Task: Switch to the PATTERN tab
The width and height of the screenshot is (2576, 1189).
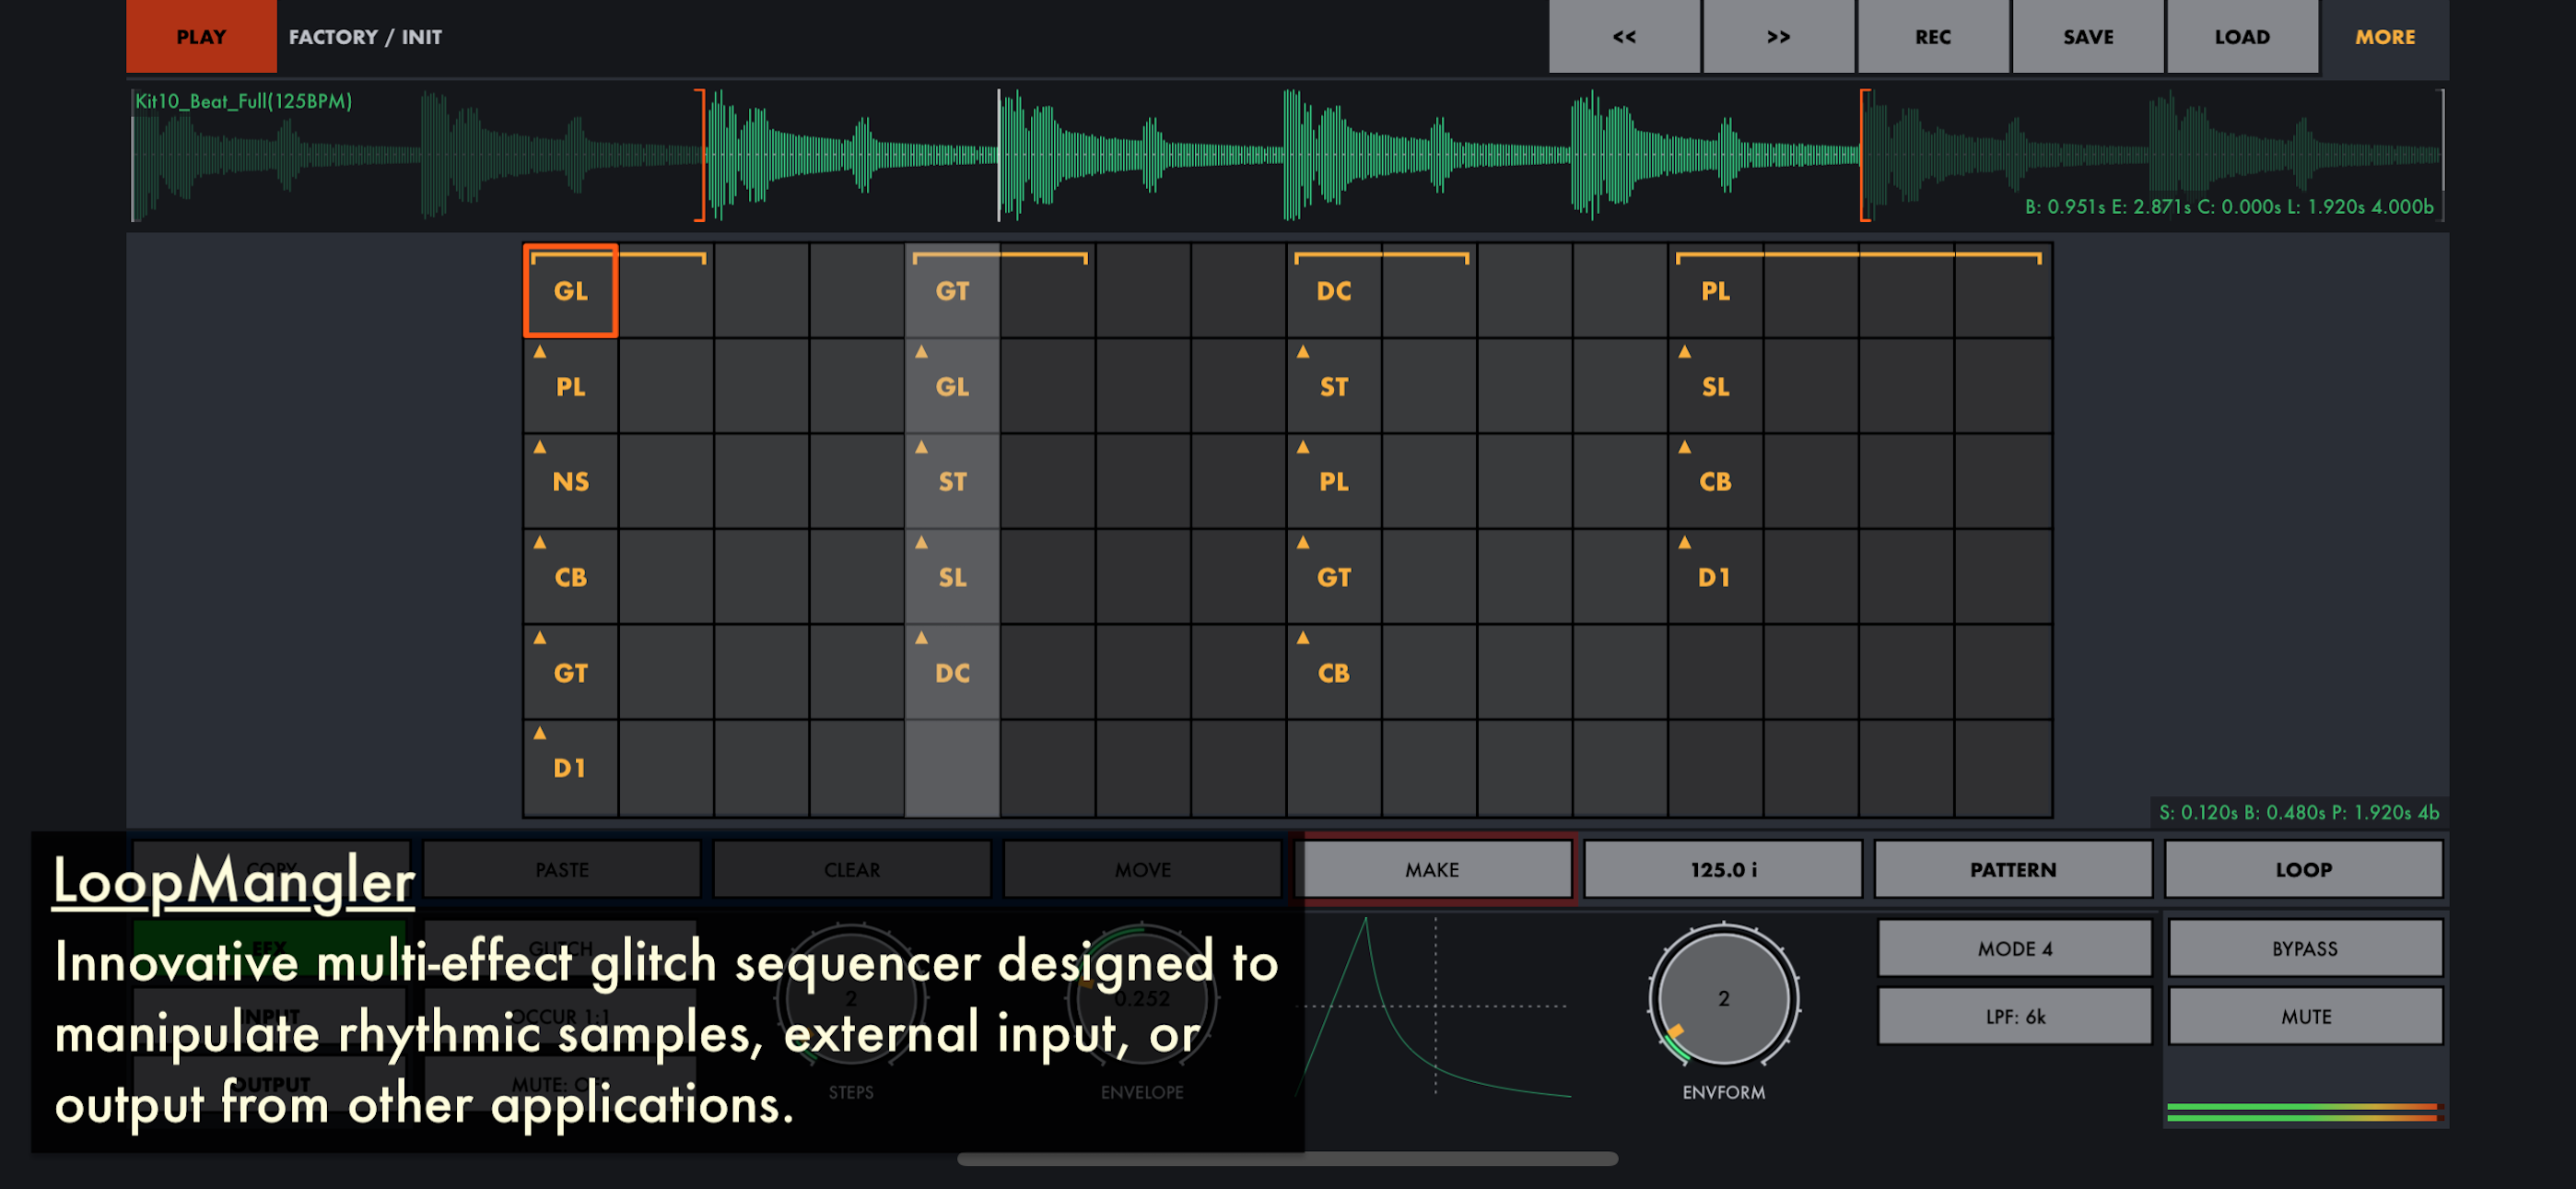Action: (2013, 869)
